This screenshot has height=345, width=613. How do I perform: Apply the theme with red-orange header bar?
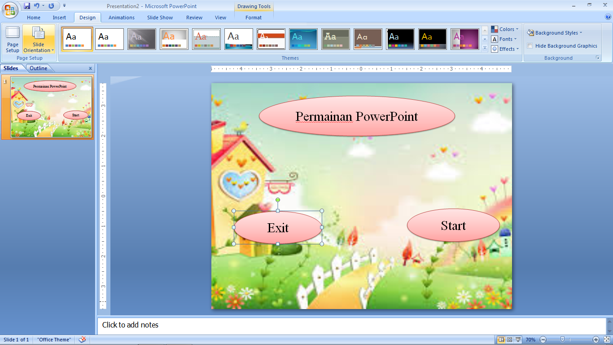271,39
